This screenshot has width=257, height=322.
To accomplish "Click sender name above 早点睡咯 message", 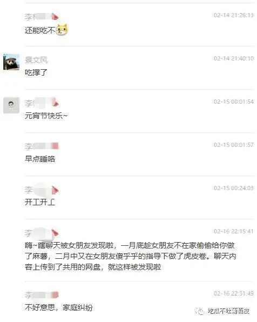I will pyautogui.click(x=42, y=146).
